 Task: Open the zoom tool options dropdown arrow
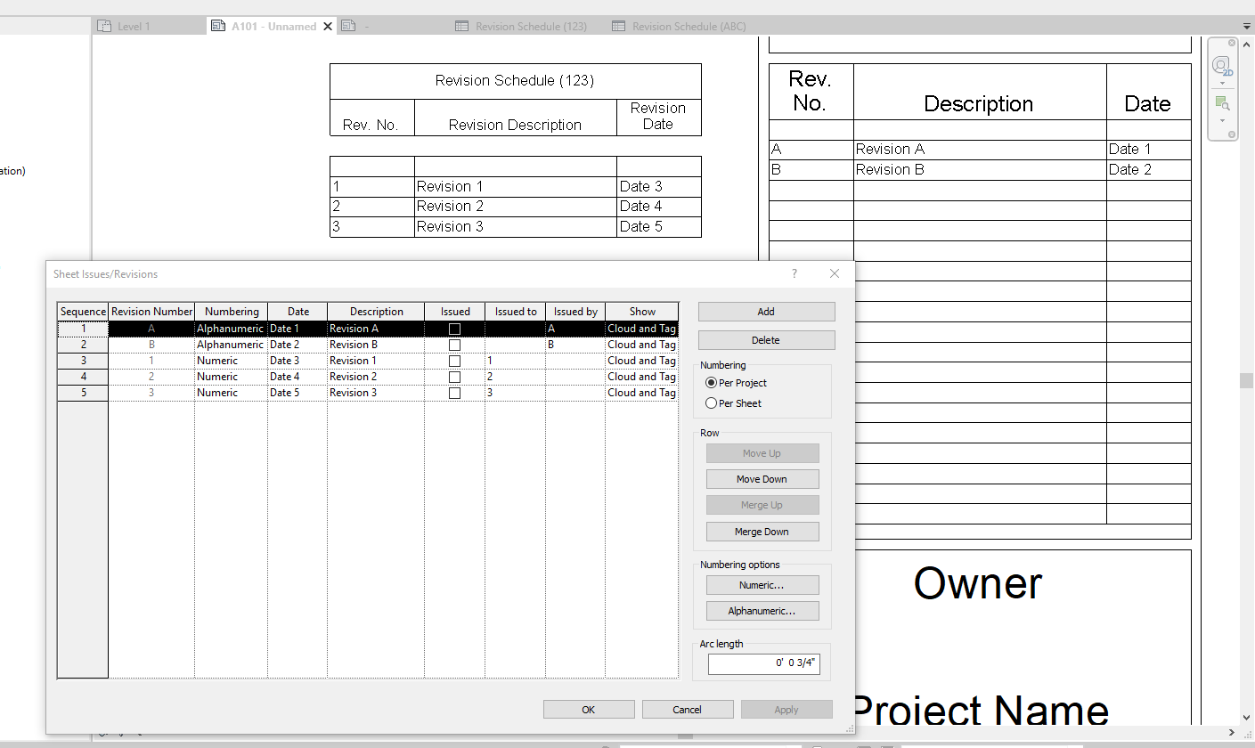pyautogui.click(x=1222, y=120)
